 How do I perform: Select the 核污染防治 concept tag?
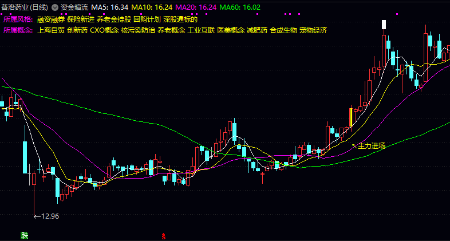click(x=138, y=30)
